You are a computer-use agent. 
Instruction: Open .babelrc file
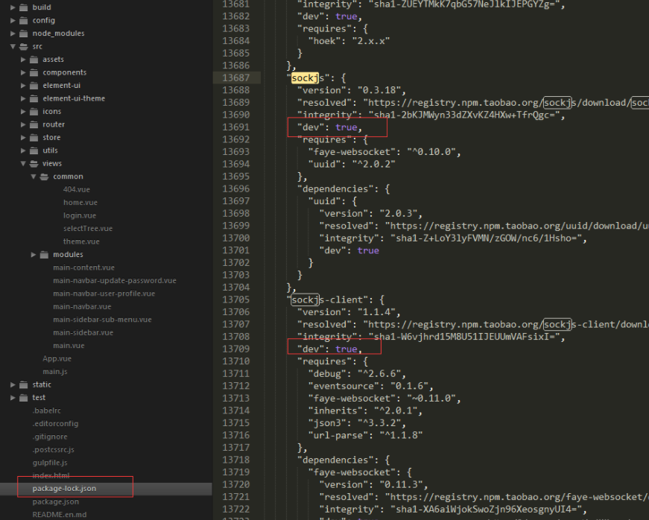coord(47,410)
